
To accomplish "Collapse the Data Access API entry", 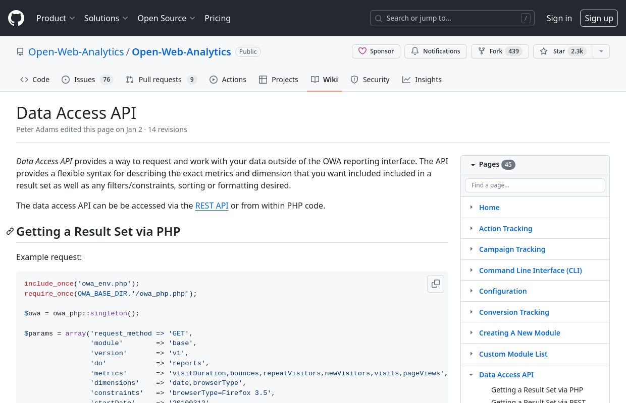I will pos(472,374).
